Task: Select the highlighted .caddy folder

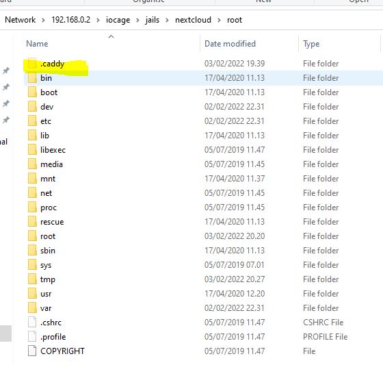Action: pyautogui.click(x=53, y=64)
